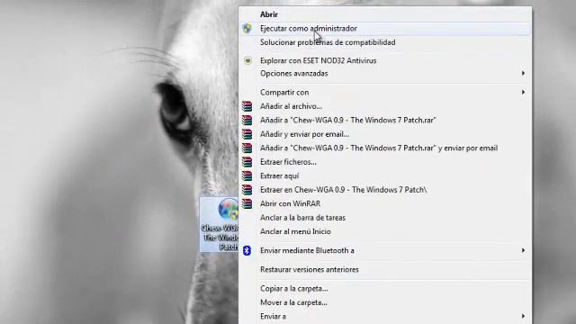
Task: Open the Enviar a entry
Action: (273, 316)
